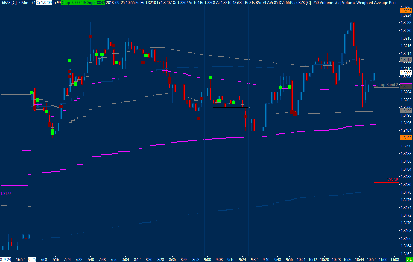Click the Top Band 2 label
This screenshot has height=262, width=413.
coord(388,85)
